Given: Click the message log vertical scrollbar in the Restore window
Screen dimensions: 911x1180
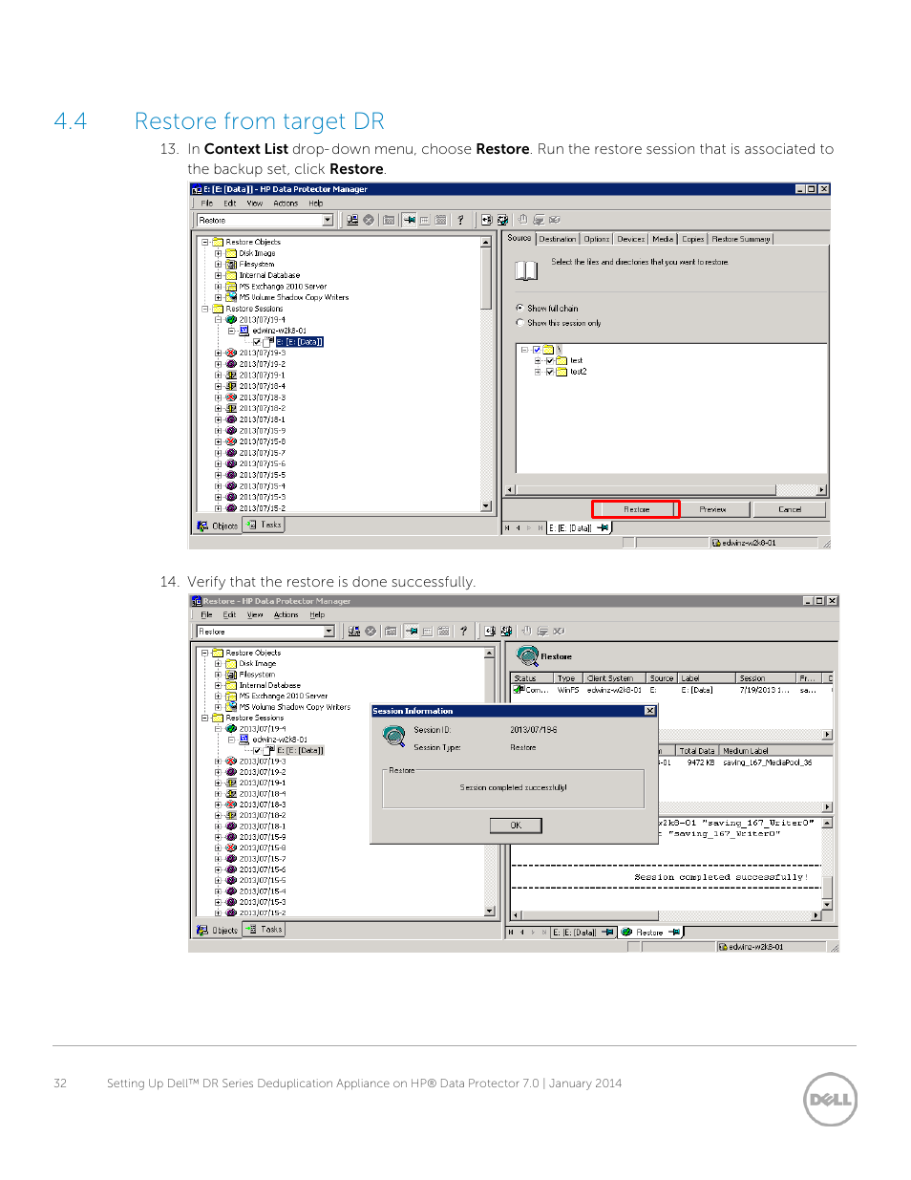Looking at the screenshot, I should click(x=827, y=864).
